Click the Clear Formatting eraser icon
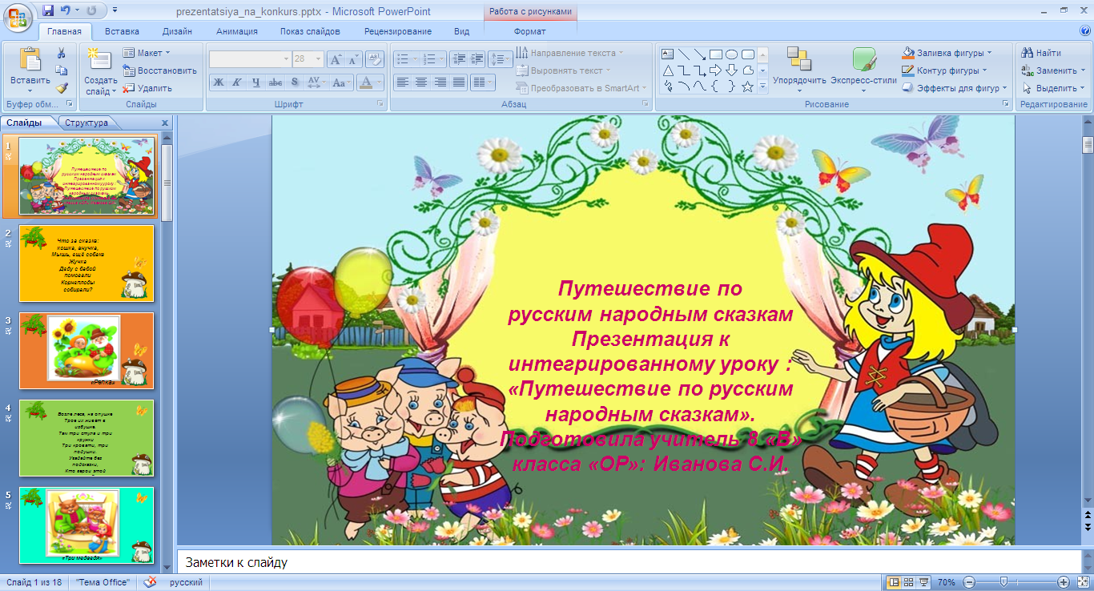This screenshot has width=1094, height=591. coord(375,59)
